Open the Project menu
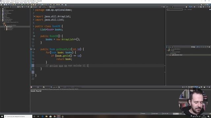211x118 pixels. [x=25, y=3]
